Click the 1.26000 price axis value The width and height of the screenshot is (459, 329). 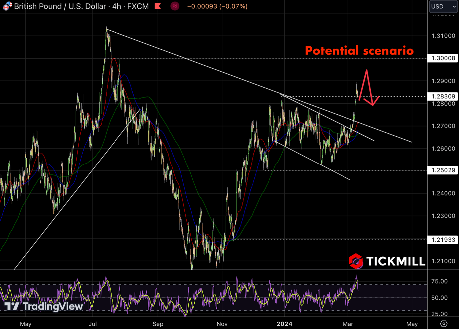(x=443, y=149)
